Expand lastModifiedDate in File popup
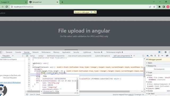Screen dimensions: 170x96 (41, 81)
